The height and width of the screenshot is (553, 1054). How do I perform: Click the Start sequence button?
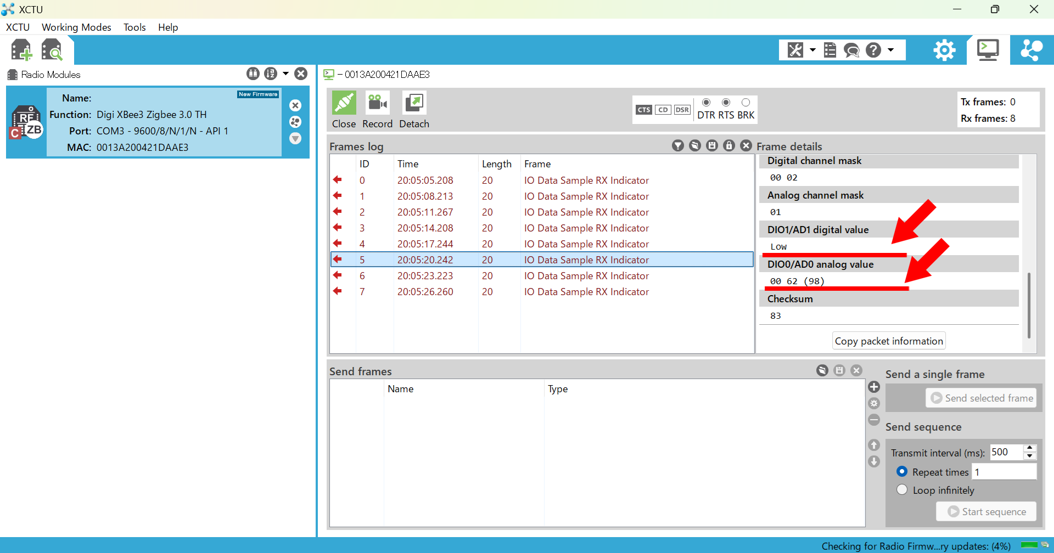coord(986,511)
